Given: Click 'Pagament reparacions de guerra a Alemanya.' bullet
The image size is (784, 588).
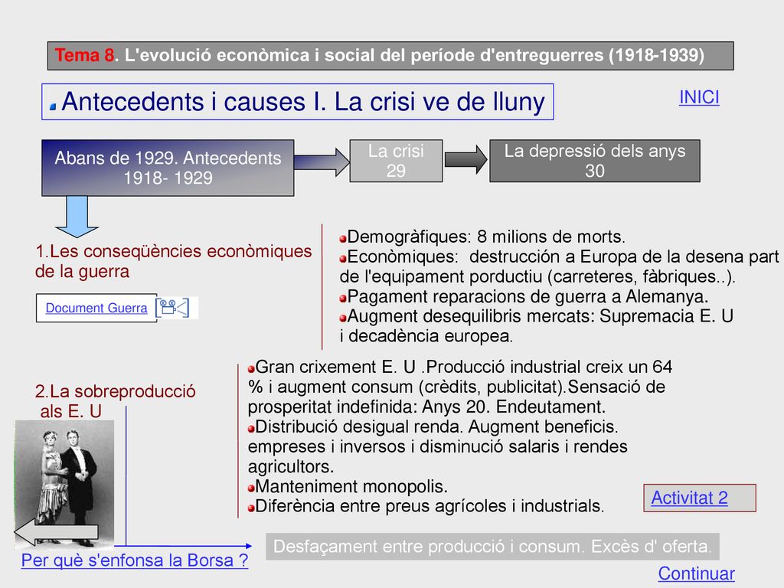Looking at the screenshot, I should [x=524, y=296].
